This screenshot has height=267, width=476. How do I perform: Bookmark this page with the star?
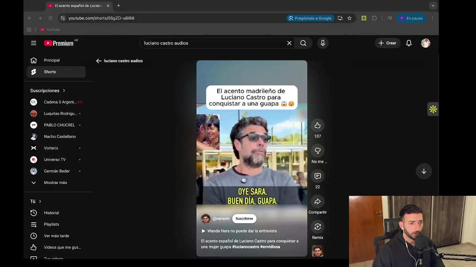pos(349,18)
